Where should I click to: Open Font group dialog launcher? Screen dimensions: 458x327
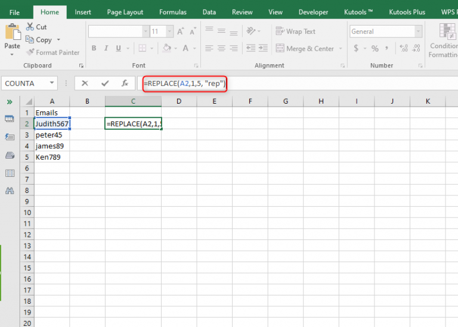196,66
